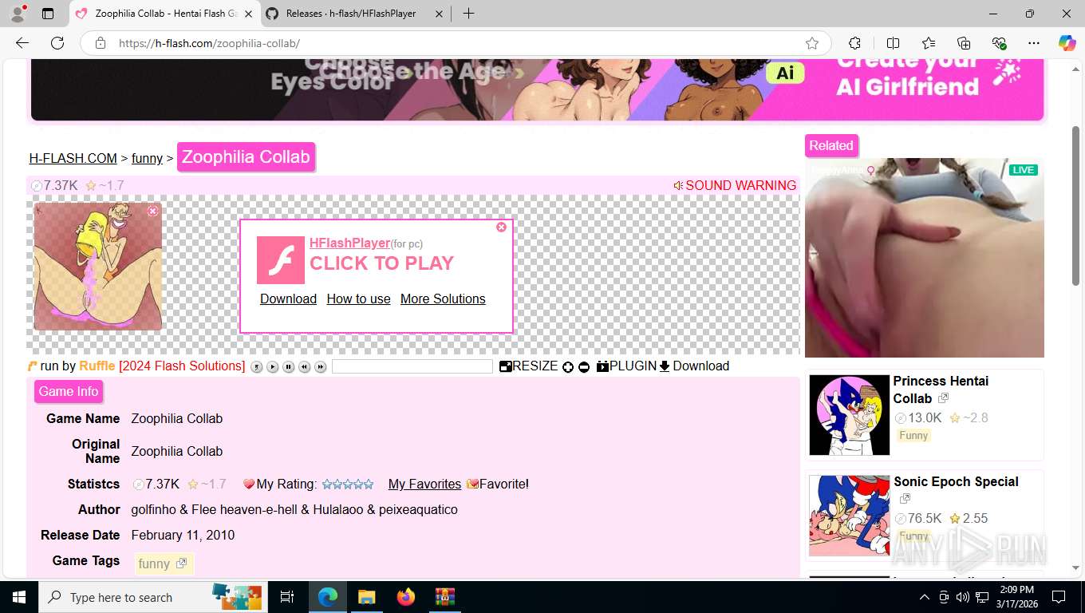
Task: Click Download beside PLUGIN in player bar
Action: point(694,366)
